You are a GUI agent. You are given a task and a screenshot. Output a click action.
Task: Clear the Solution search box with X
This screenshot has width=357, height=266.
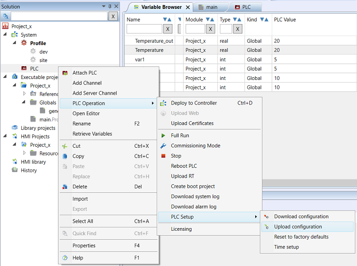coord(113,17)
